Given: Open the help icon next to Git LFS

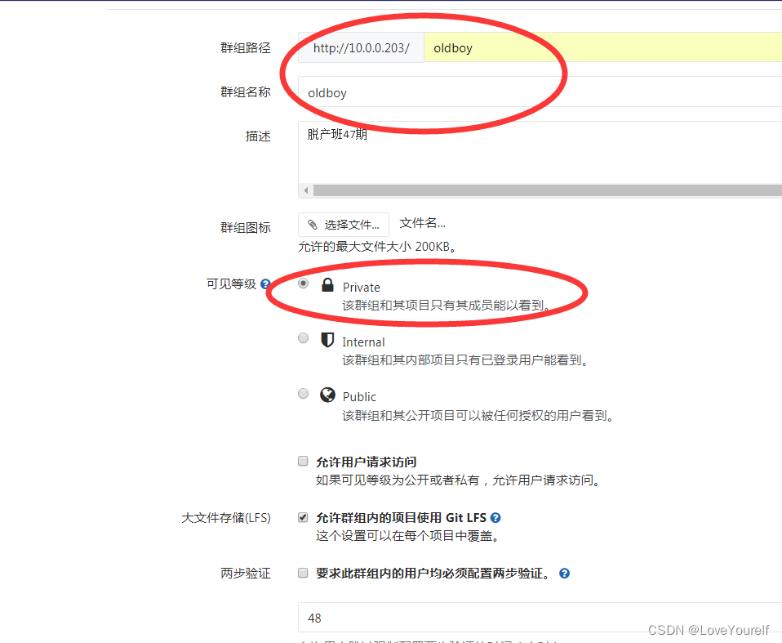Looking at the screenshot, I should click(495, 518).
